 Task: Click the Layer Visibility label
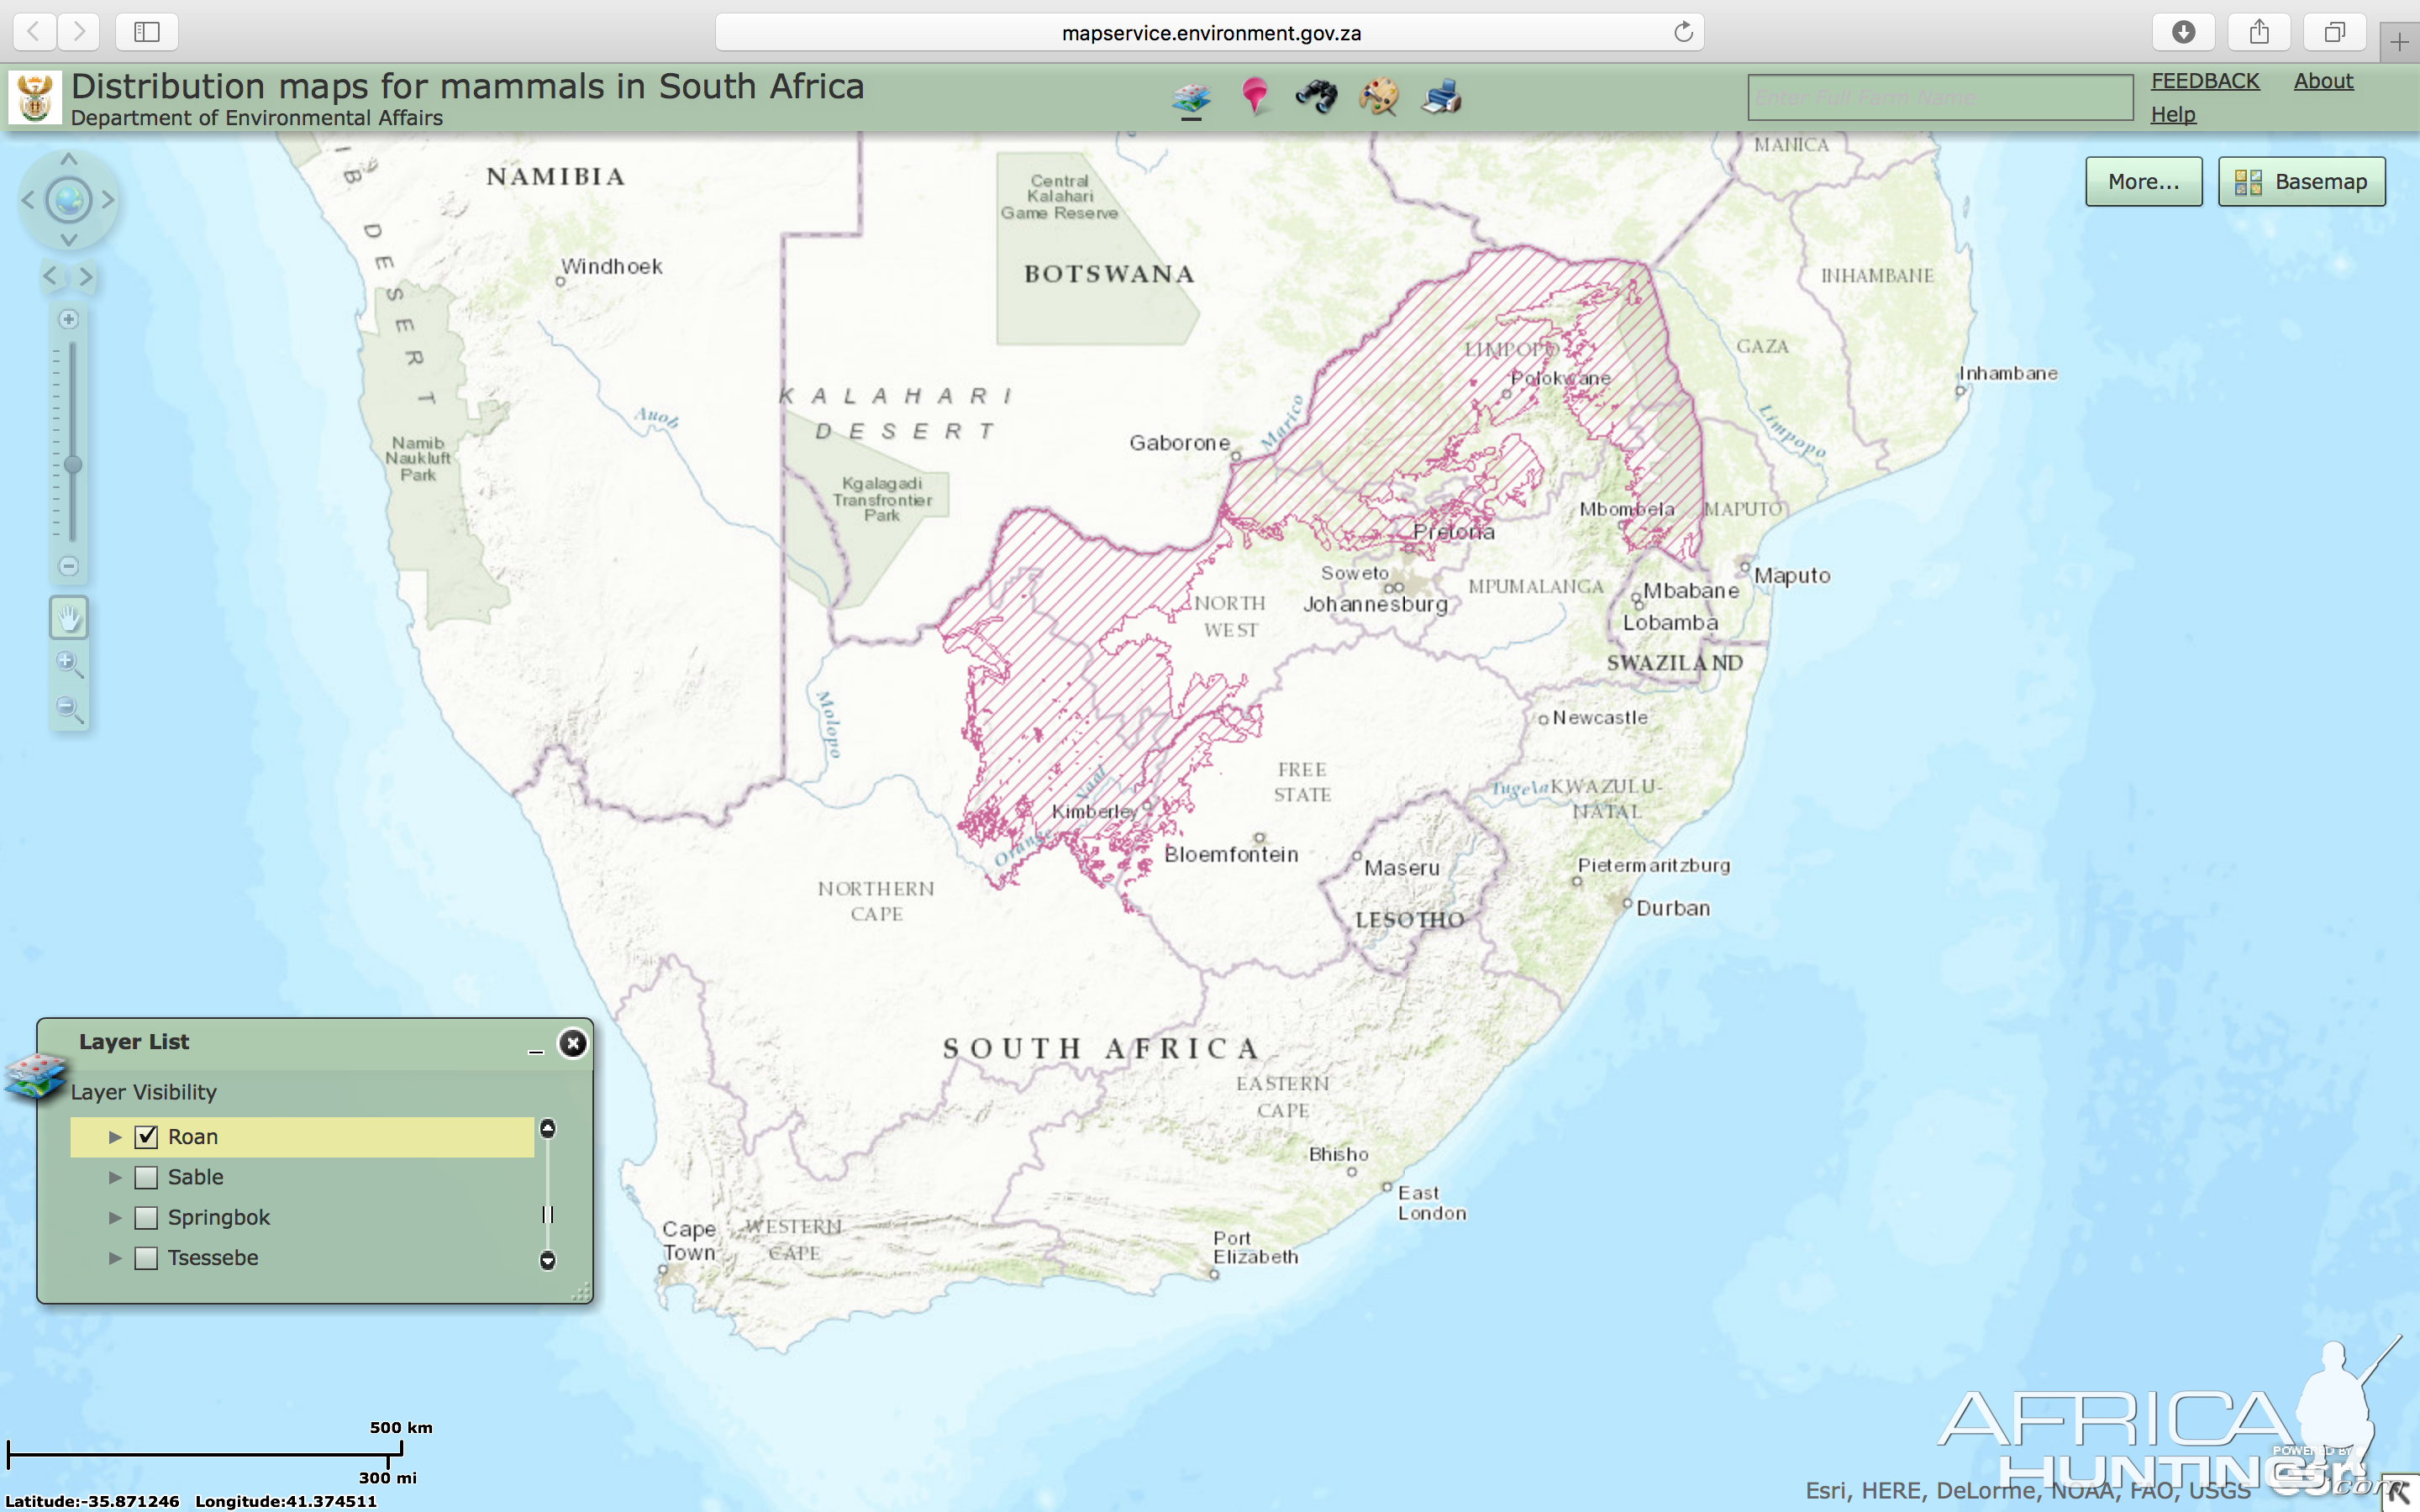pyautogui.click(x=144, y=1092)
